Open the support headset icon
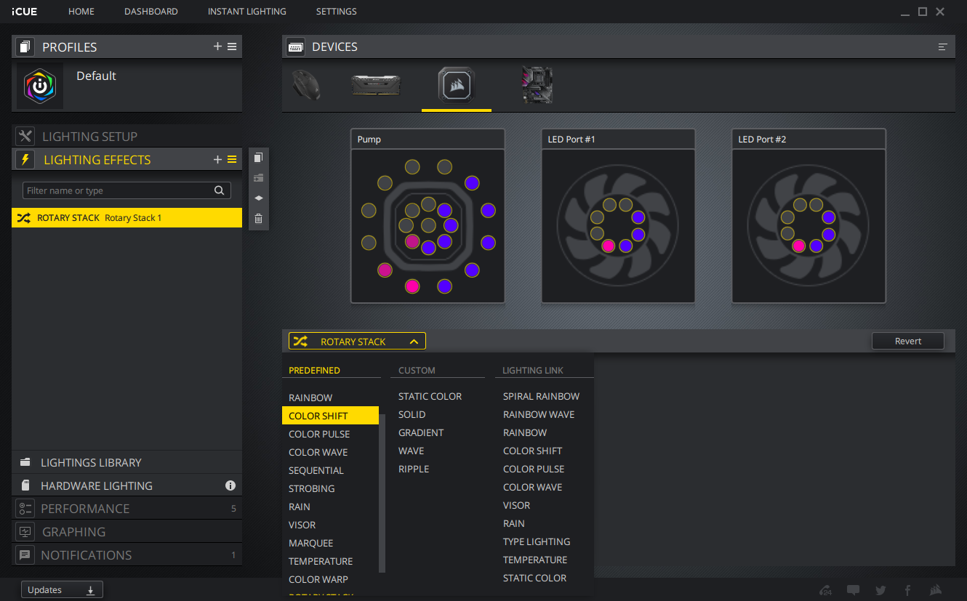Viewport: 967px width, 601px height. coord(825,590)
